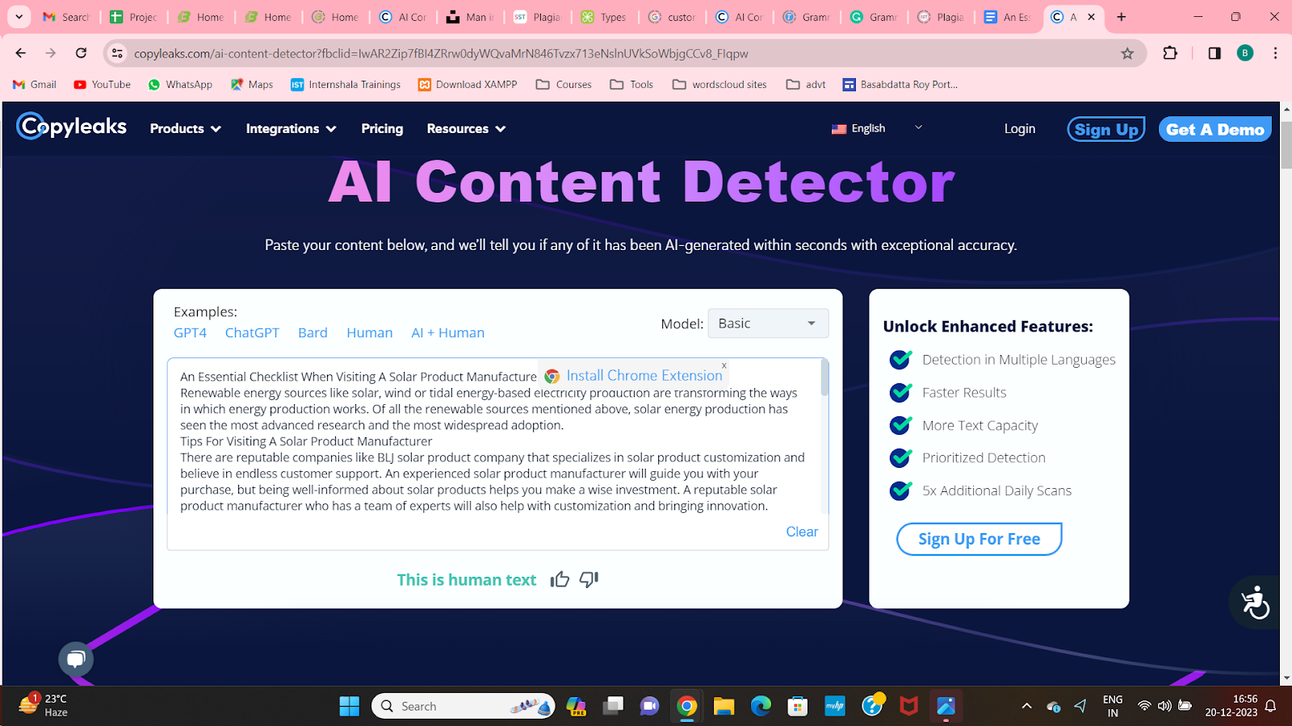The height and width of the screenshot is (726, 1292).
Task: Click the thumbs down feedback icon
Action: [x=589, y=579]
